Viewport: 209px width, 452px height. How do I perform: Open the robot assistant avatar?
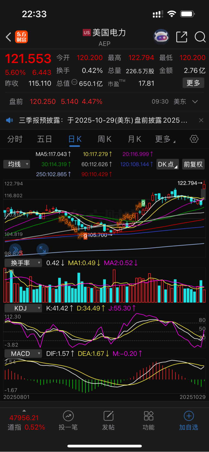tap(161, 37)
